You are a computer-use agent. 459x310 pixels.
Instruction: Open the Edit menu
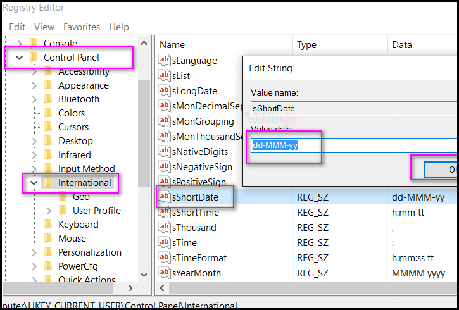(17, 27)
